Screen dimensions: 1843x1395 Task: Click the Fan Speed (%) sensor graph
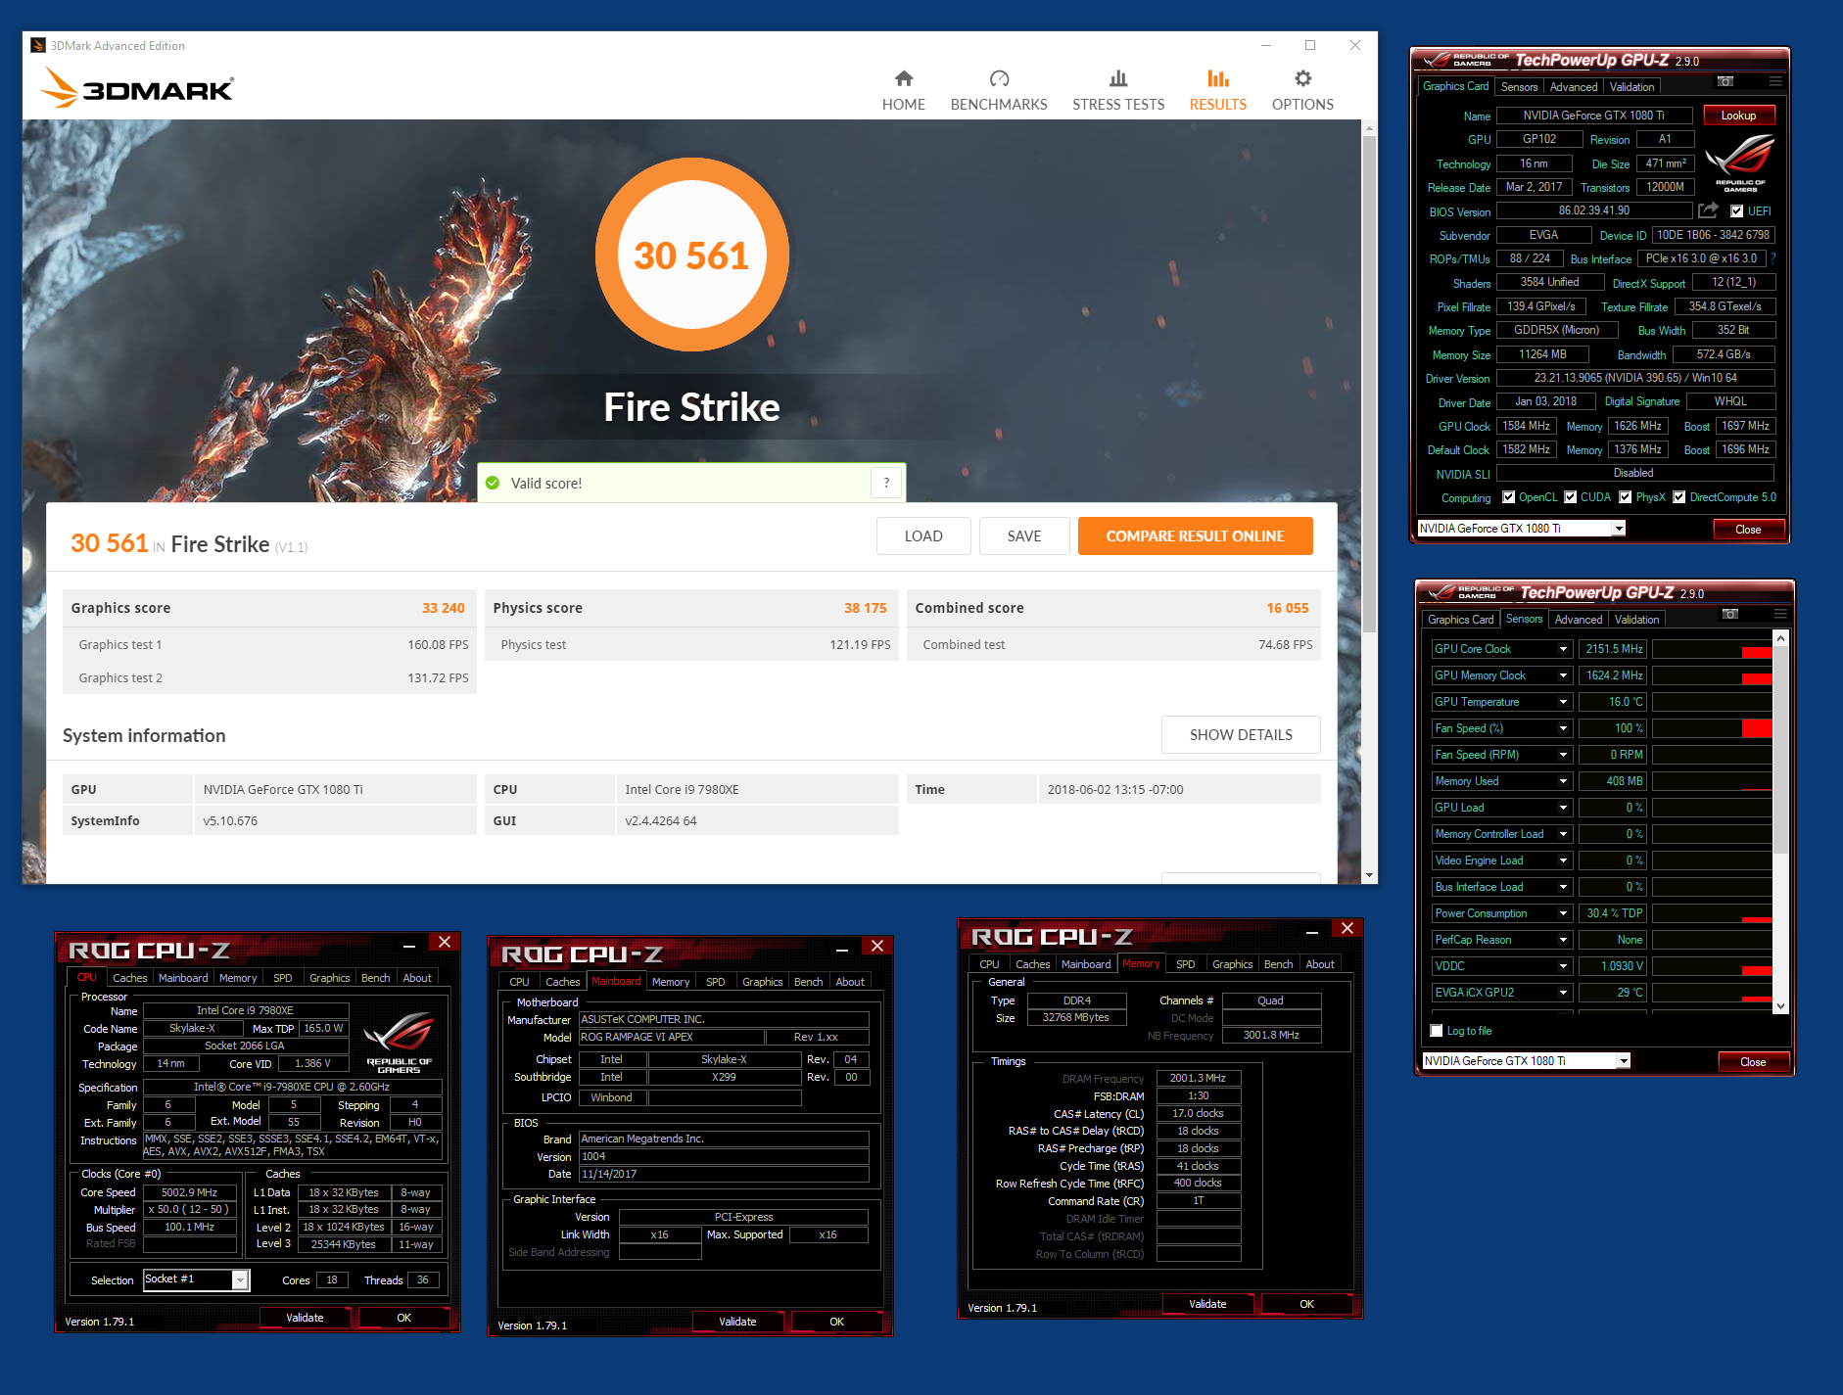point(1712,728)
